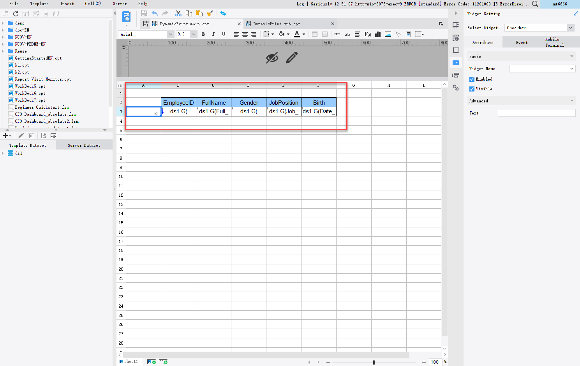Click the Undo arrow icon

pyautogui.click(x=155, y=13)
